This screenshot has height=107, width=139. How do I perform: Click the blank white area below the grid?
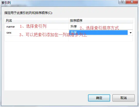pyautogui.click(x=69, y=66)
